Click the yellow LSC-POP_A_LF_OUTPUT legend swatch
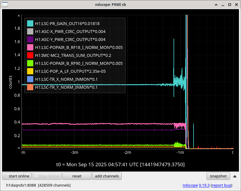The width and height of the screenshot is (241, 191). pyautogui.click(x=30, y=71)
